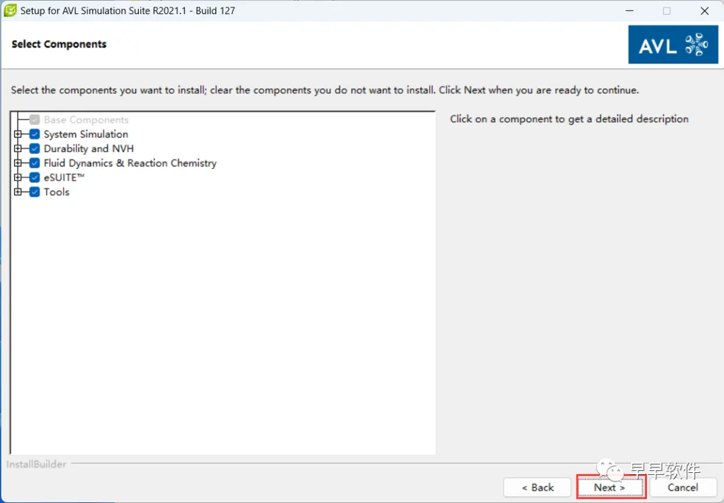The width and height of the screenshot is (724, 503).
Task: Close the setup window
Action: coord(705,11)
